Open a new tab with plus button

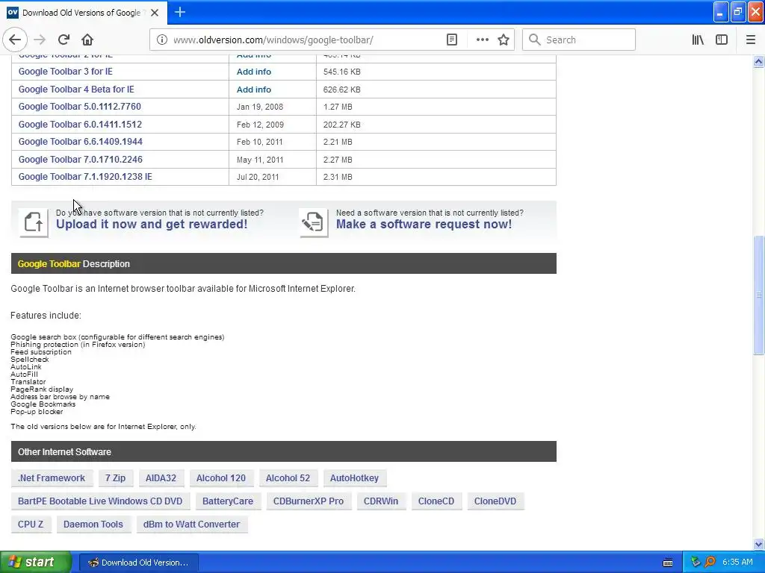coord(180,12)
